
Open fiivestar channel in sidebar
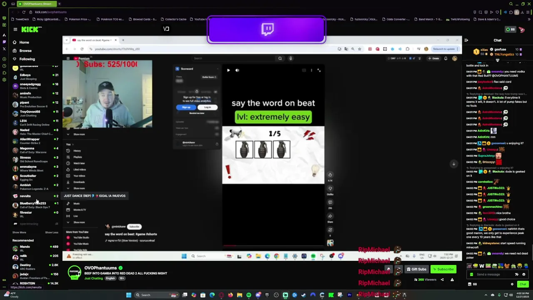pos(35,214)
